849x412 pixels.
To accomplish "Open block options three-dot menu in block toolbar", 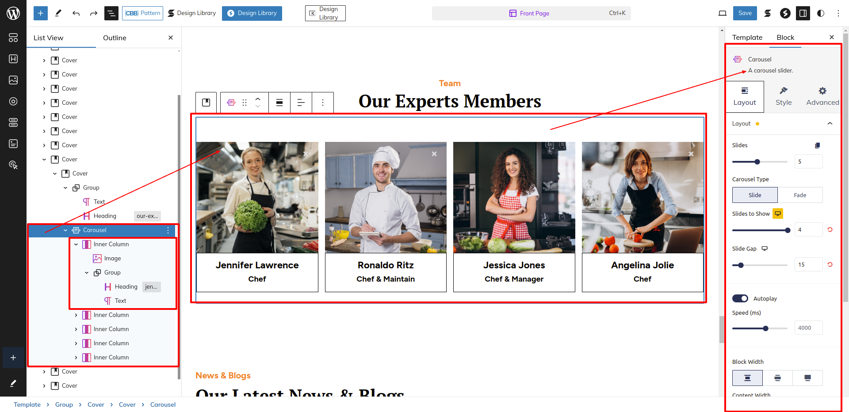I will (323, 103).
